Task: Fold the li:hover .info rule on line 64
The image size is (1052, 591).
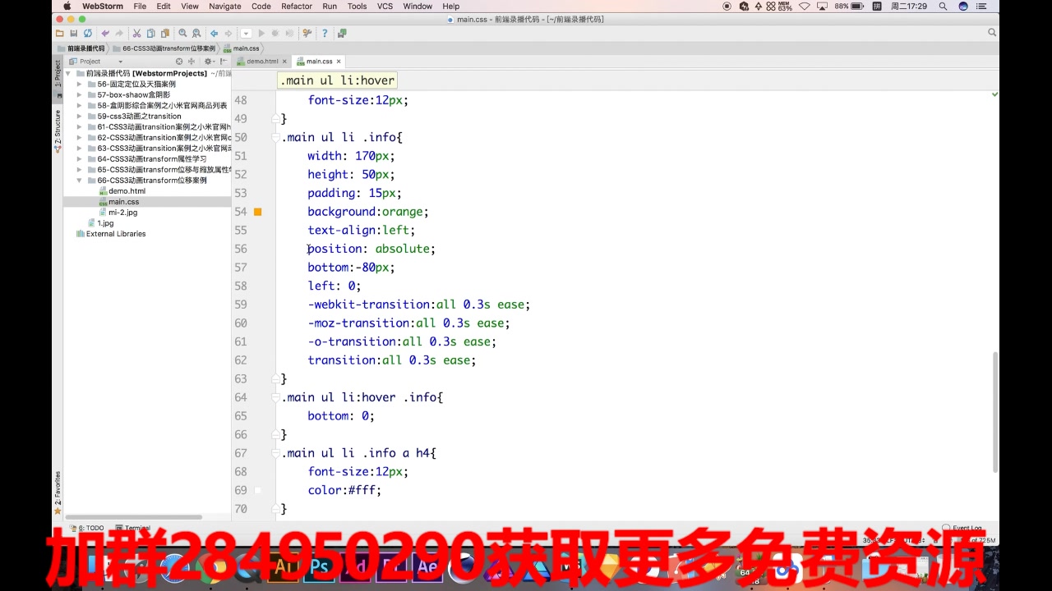Action: pos(275,397)
